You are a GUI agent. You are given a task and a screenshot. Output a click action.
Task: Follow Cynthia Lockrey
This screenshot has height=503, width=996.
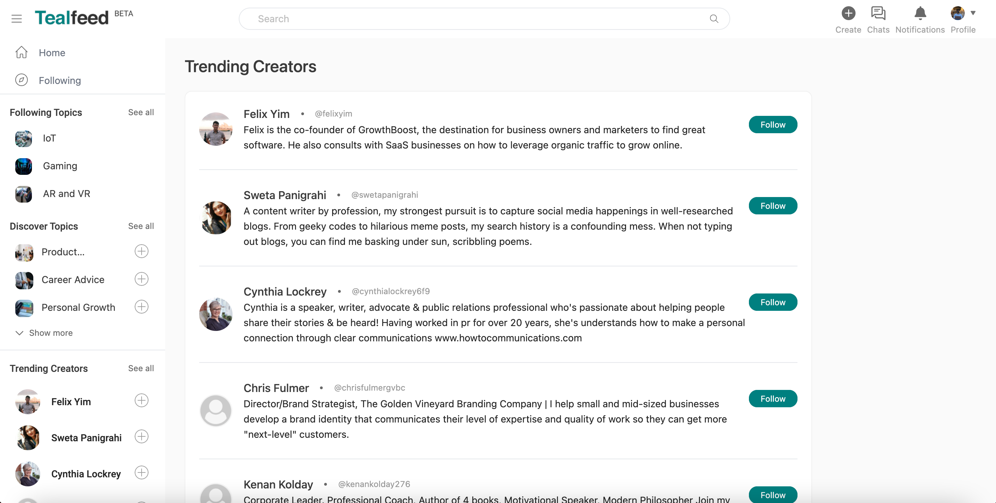coord(773,302)
